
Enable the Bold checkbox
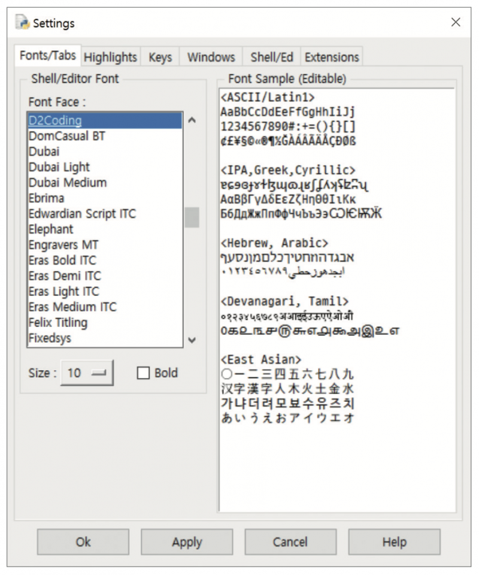(143, 373)
